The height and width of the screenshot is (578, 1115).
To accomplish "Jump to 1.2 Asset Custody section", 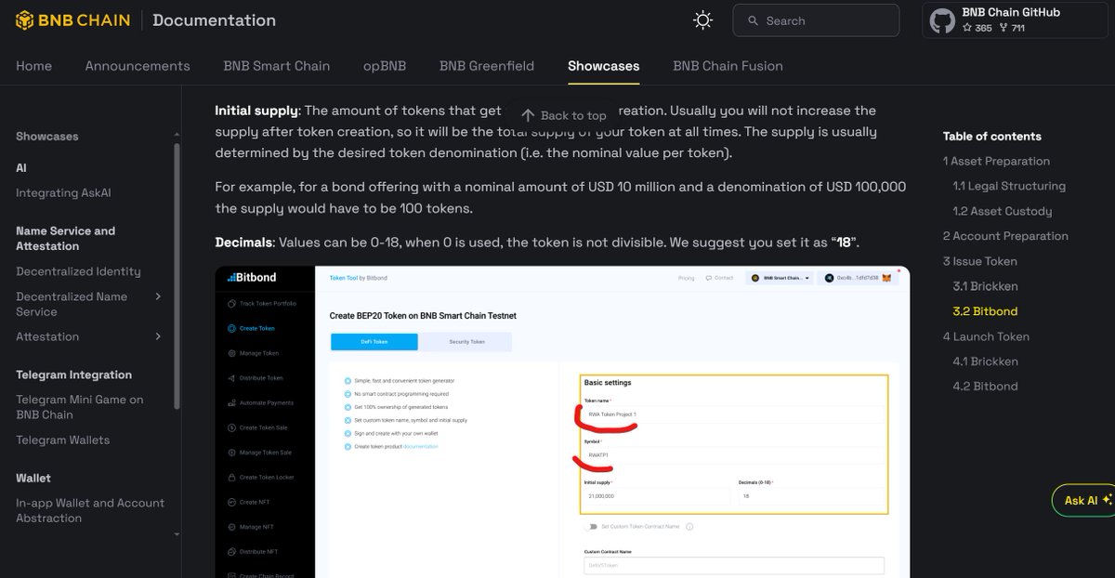I will [1003, 211].
